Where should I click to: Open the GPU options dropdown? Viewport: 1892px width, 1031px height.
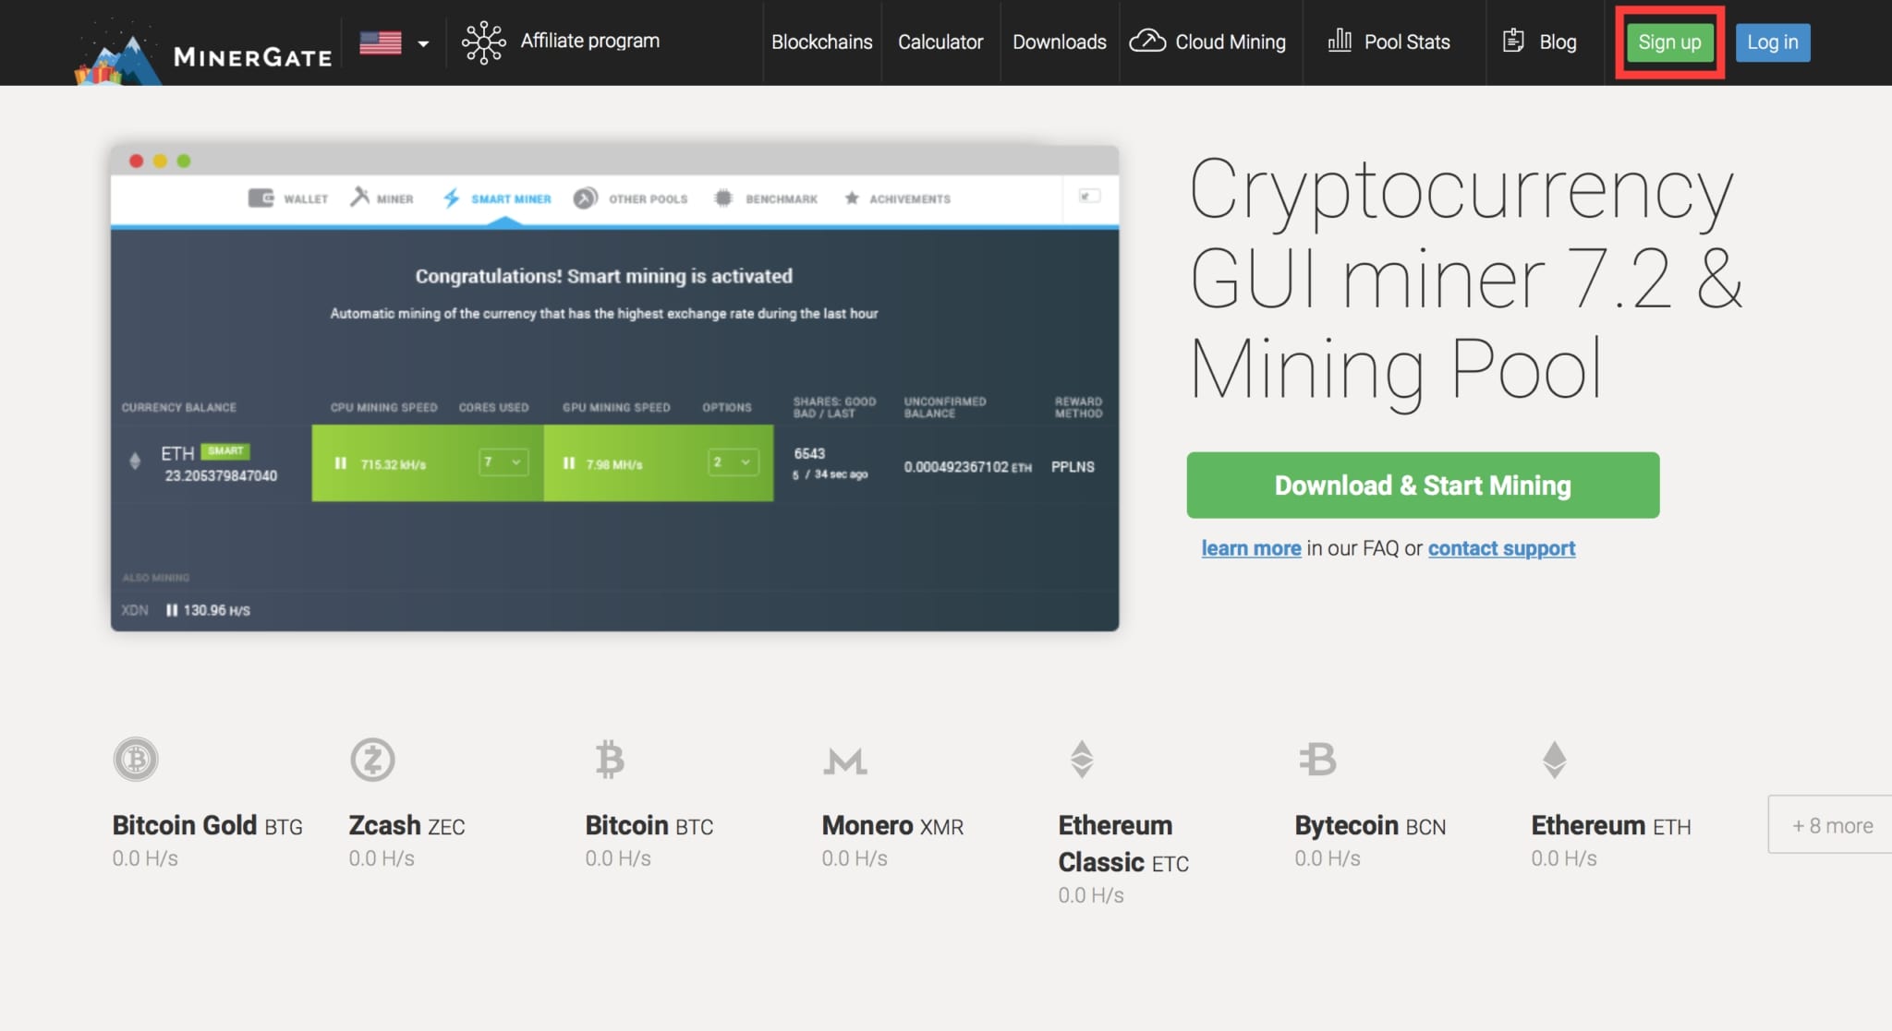point(731,462)
